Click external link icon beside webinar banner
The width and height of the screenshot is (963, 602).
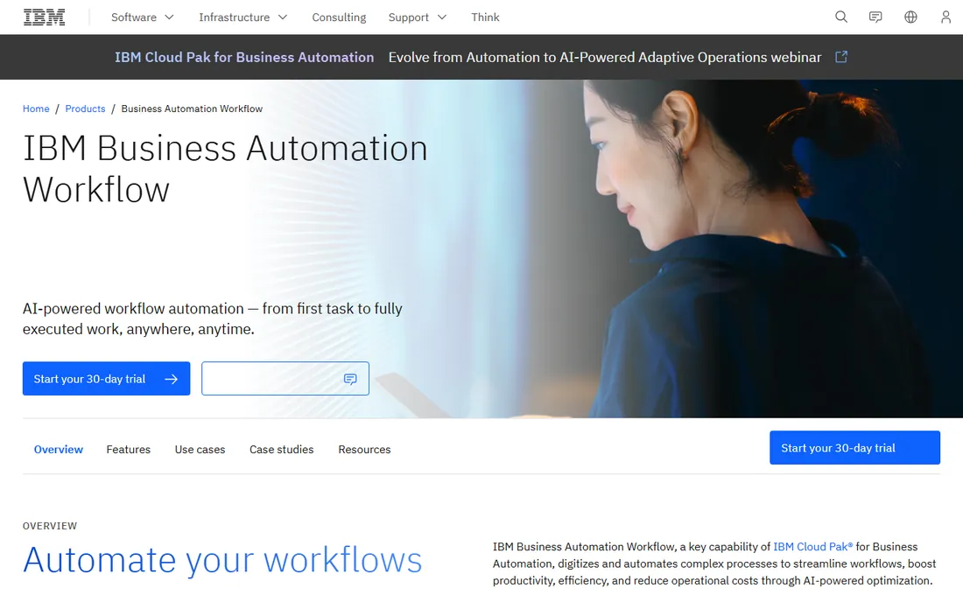(841, 57)
